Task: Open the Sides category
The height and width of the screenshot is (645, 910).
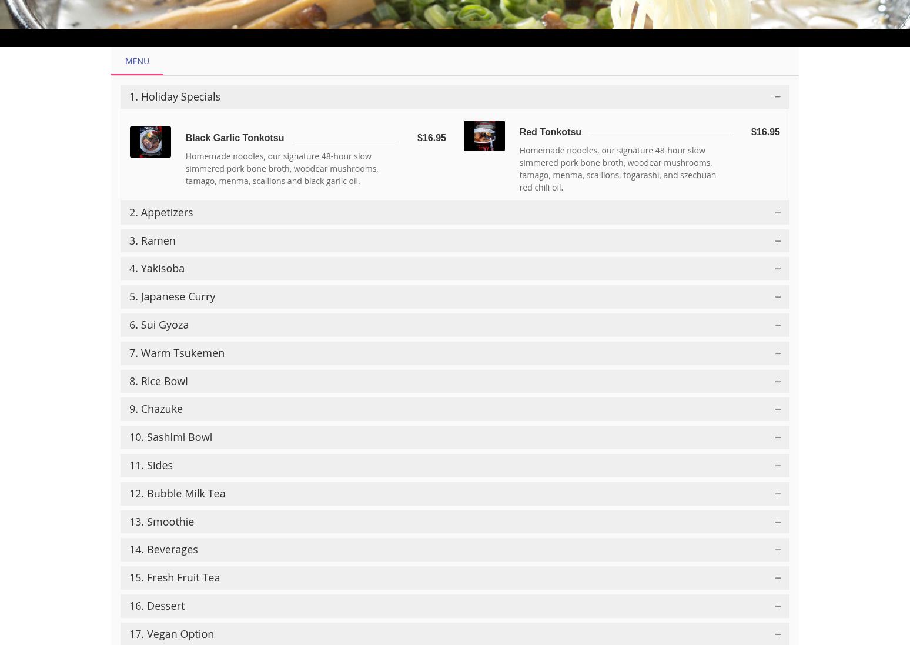Action: 454,466
